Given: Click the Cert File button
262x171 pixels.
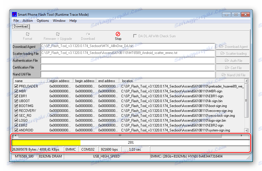Looking at the screenshot, I should pyautogui.click(x=233, y=68).
